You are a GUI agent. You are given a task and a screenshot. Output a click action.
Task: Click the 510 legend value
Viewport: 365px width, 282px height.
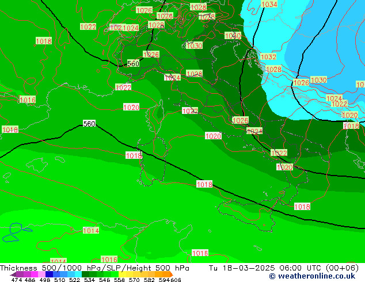point(60,280)
